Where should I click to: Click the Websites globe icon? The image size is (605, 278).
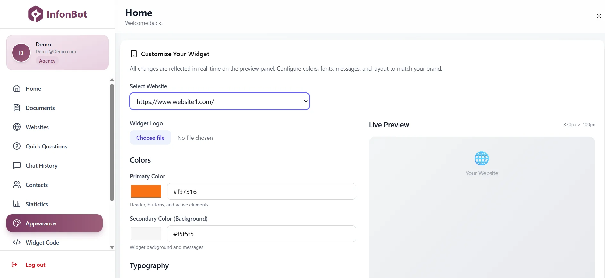[17, 127]
